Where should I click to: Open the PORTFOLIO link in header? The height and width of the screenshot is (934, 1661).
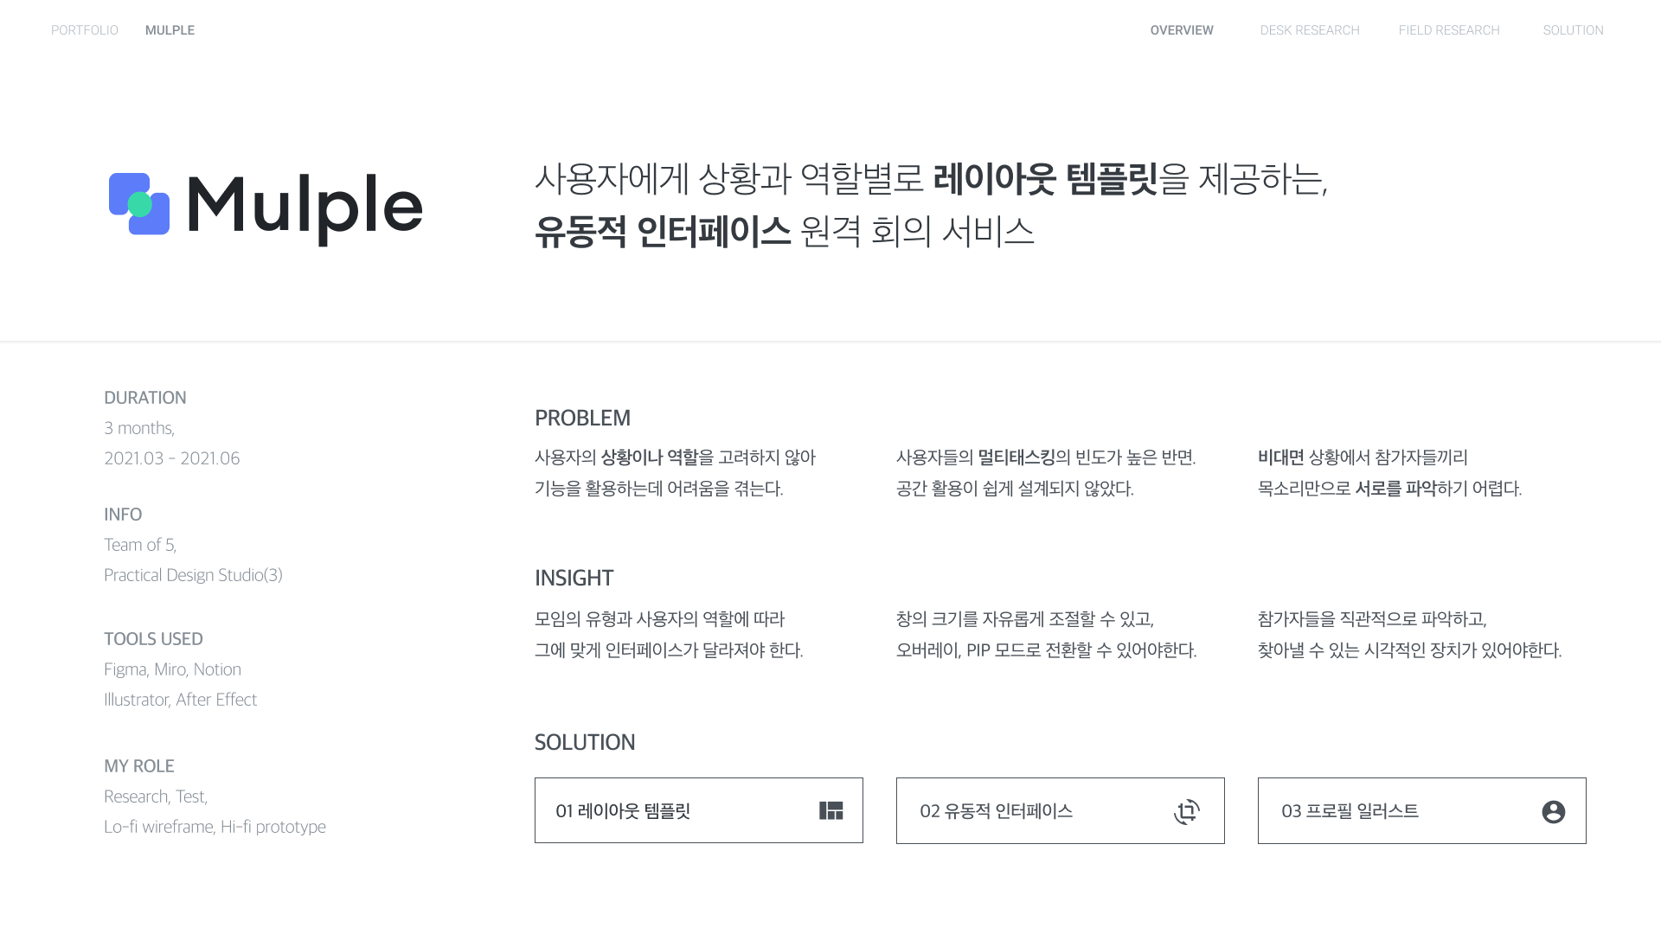point(85,30)
